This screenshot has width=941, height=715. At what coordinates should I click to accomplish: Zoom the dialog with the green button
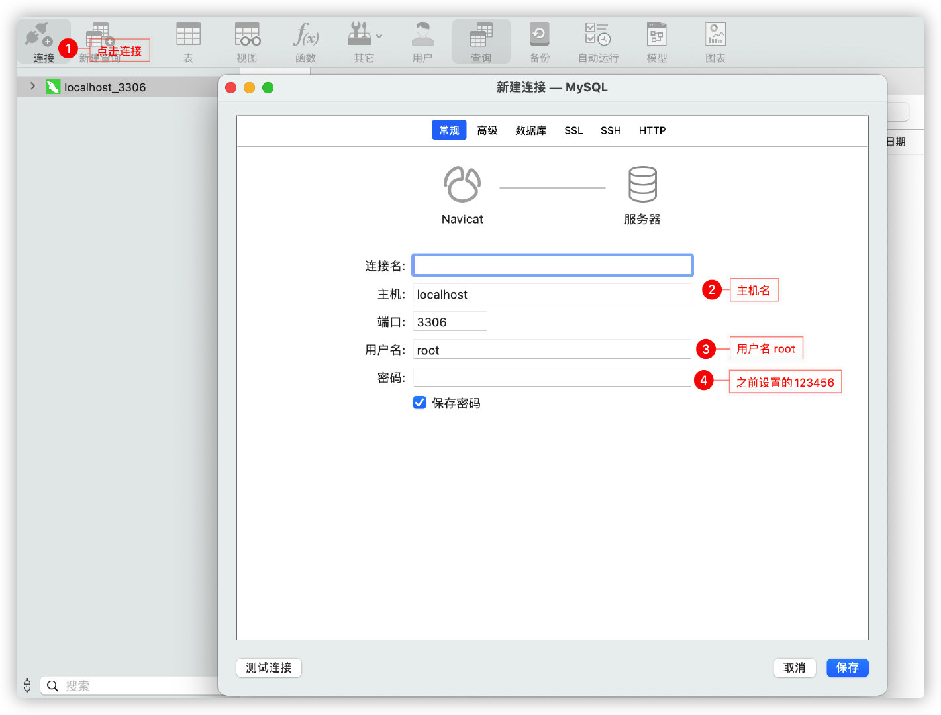[x=268, y=87]
